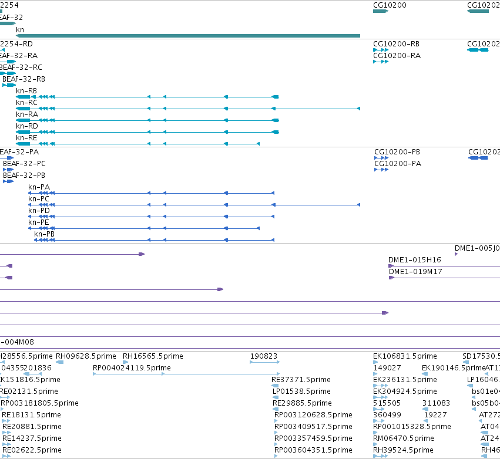Click the 190823 feature label

point(264,356)
